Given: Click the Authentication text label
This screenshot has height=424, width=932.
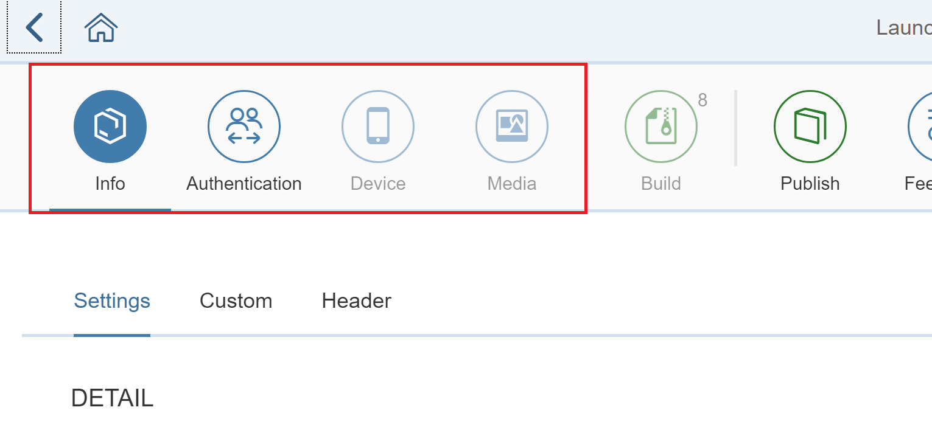Looking at the screenshot, I should click(244, 184).
